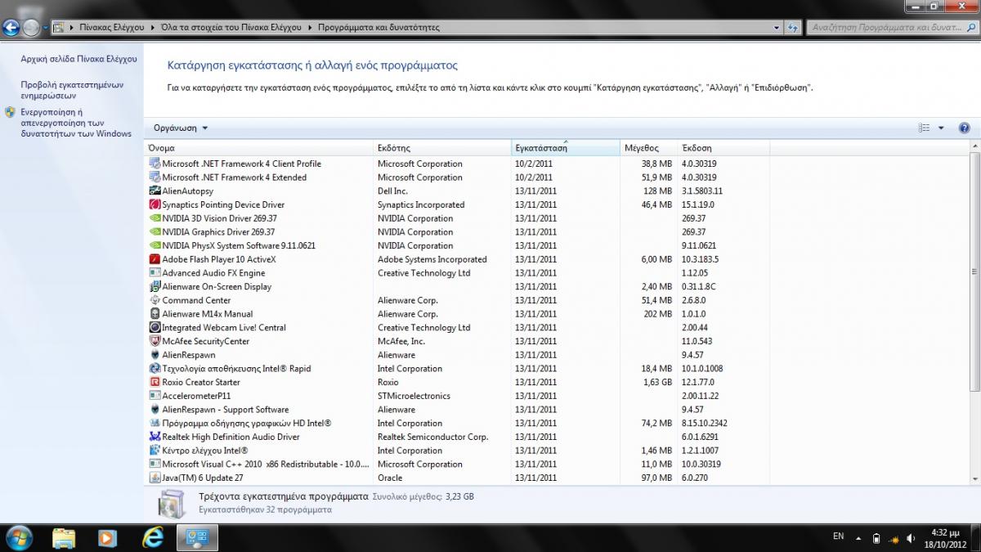Click the Κέντρο ελέγχου Intel icon

click(x=155, y=451)
